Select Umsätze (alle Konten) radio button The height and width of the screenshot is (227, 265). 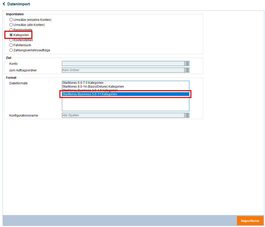click(11, 25)
